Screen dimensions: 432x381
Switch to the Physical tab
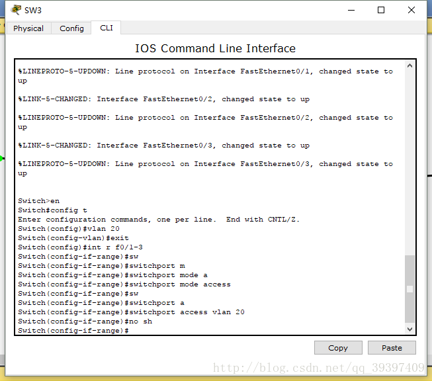[28, 28]
